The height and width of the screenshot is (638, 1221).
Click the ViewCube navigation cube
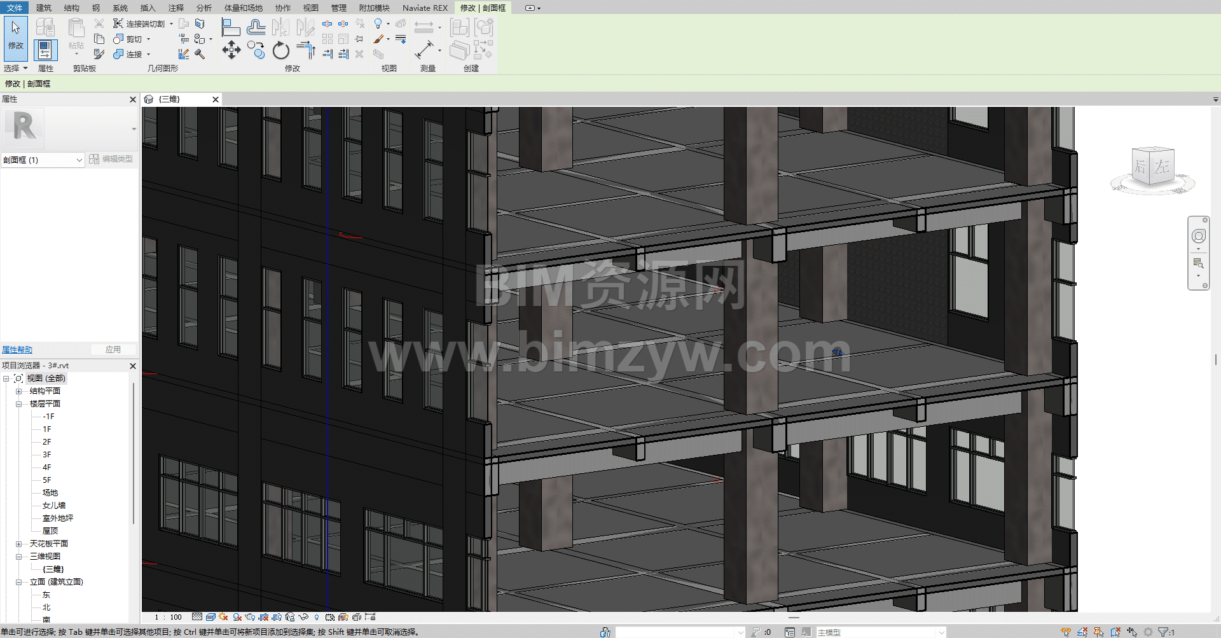pos(1152,168)
